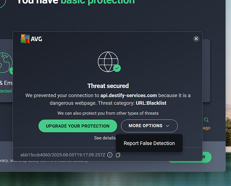The height and width of the screenshot is (186, 231).
Task: Select Report False Detection
Action: (149, 143)
